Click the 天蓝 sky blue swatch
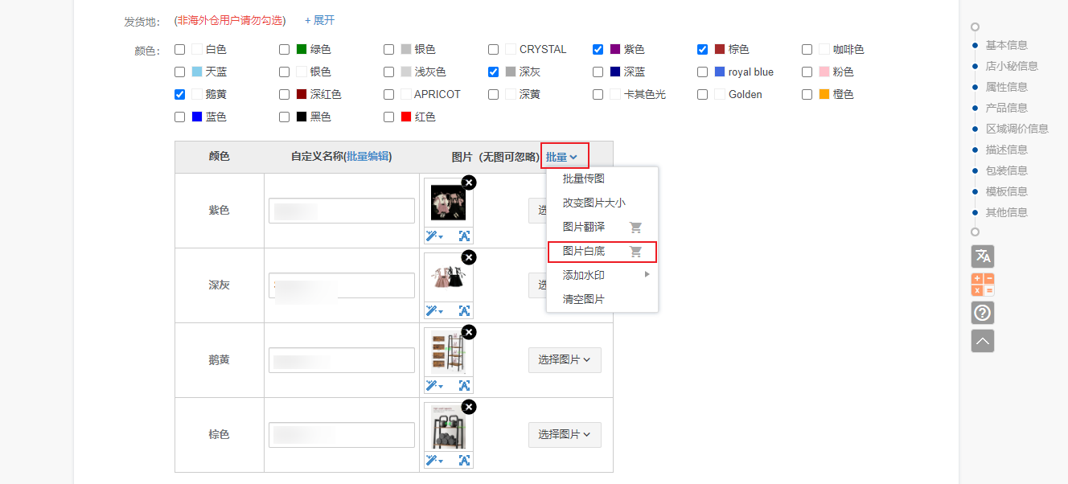This screenshot has height=484, width=1068. pyautogui.click(x=197, y=72)
